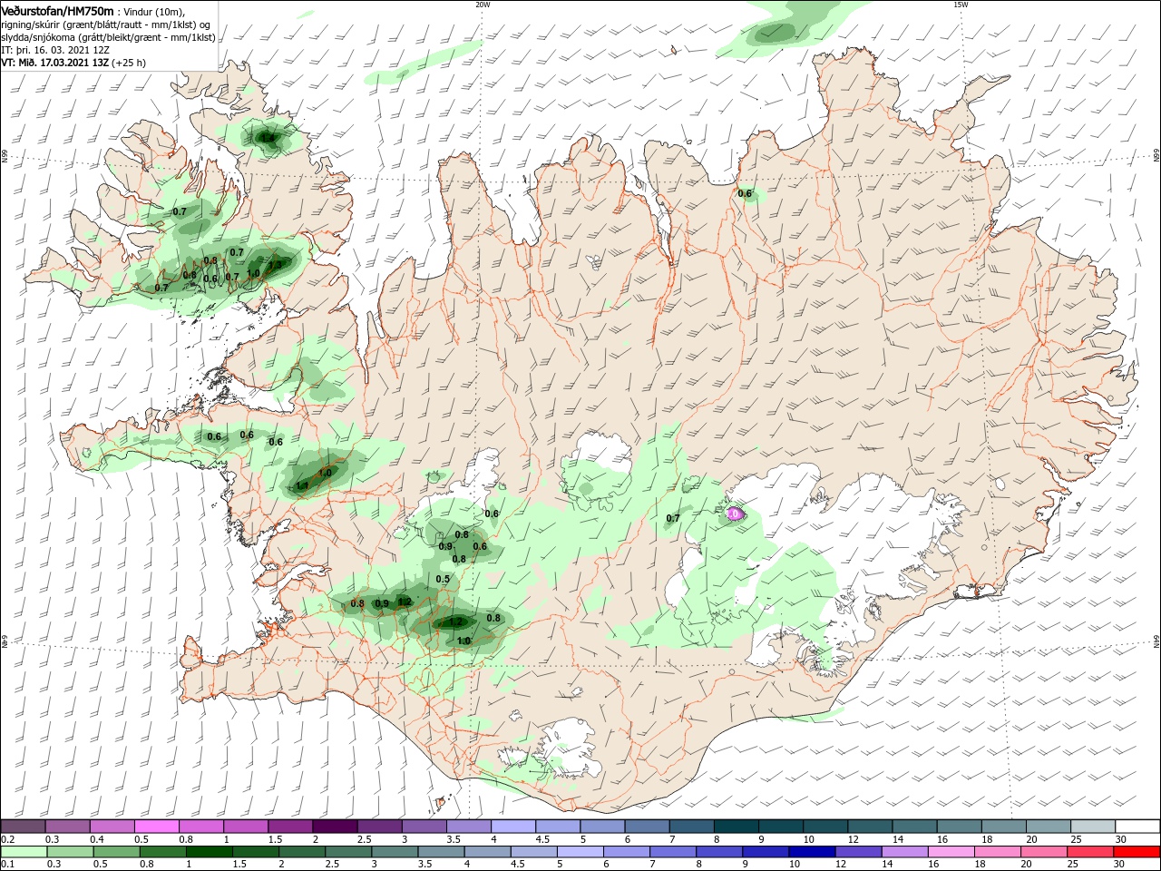
Task: Click the bright magenta-pink swatch in the upper legend
Action: point(156,827)
